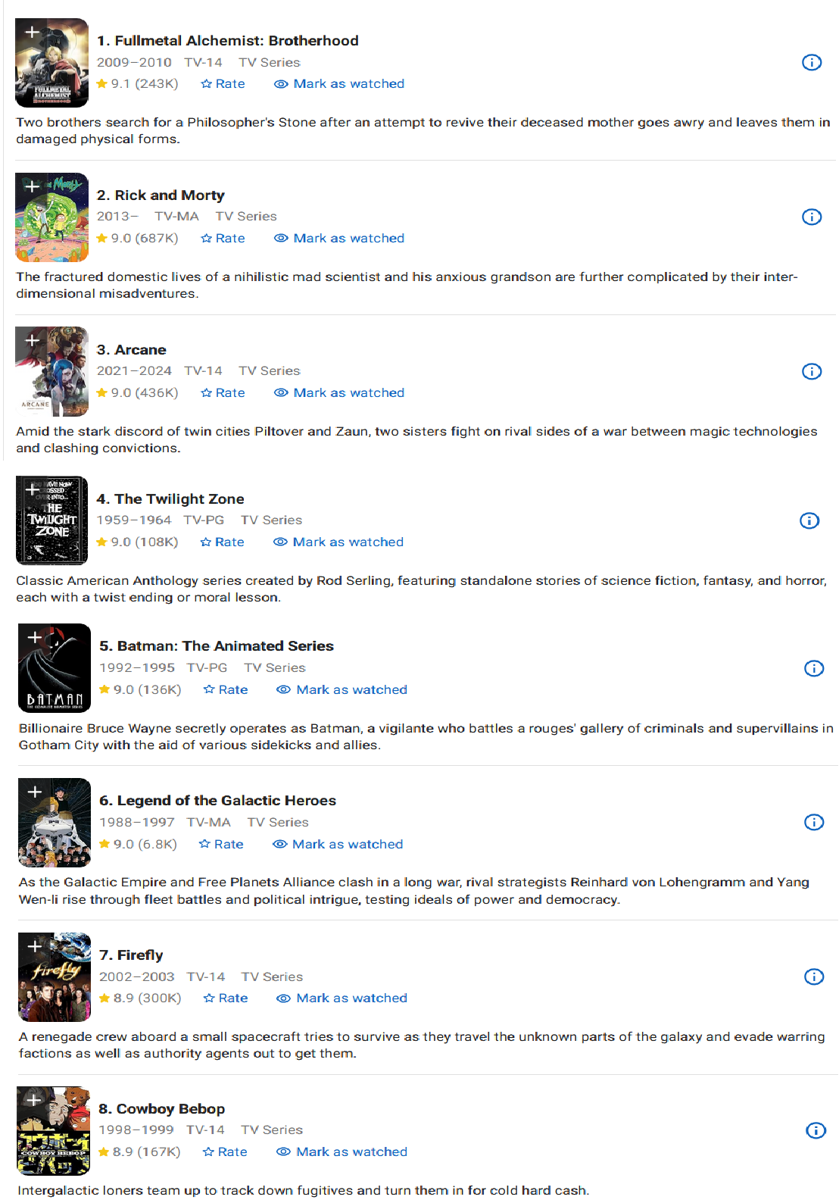Rate The Twilight Zone with the star button
Screen dimensions: 839x1203
[222, 542]
